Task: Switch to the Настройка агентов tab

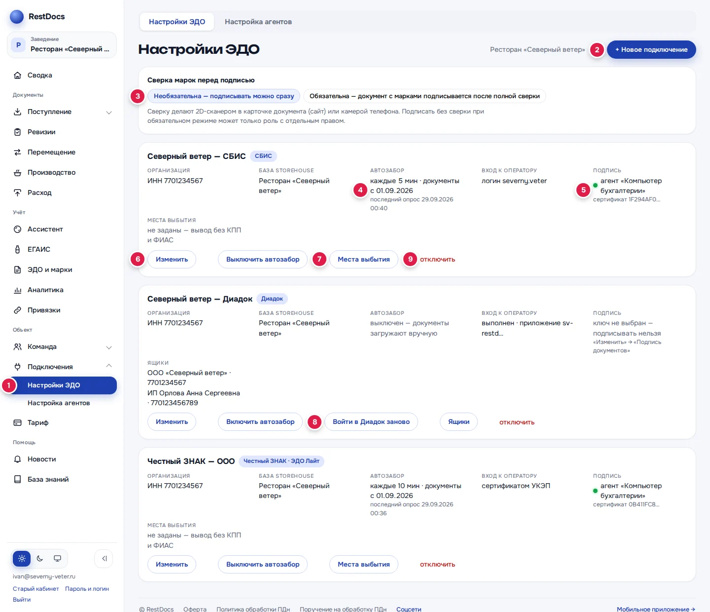Action: tap(258, 22)
